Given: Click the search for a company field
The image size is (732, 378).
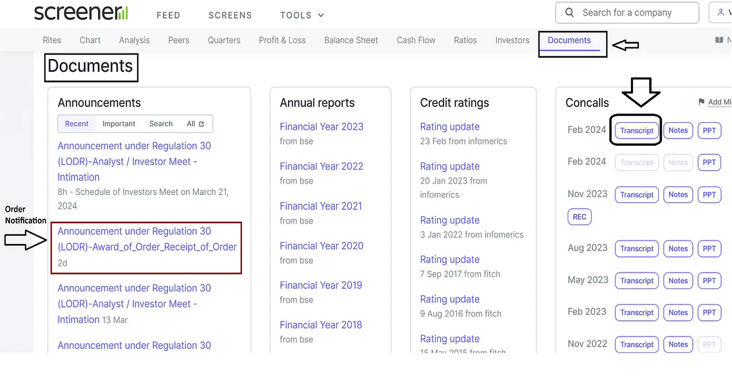Looking at the screenshot, I should (627, 13).
